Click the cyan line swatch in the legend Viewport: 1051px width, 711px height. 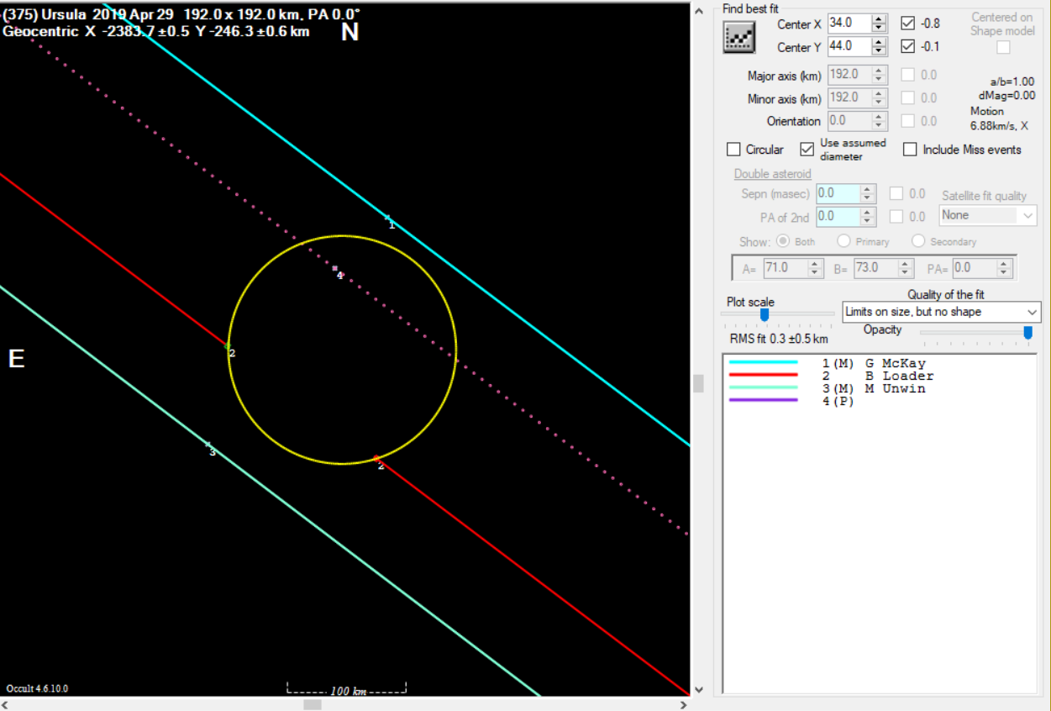(764, 362)
